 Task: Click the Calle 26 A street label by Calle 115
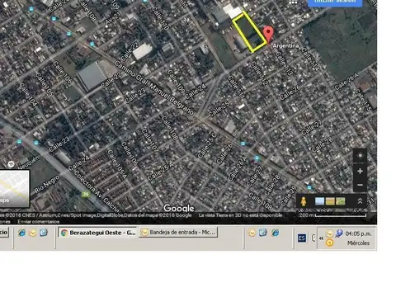click(346, 82)
